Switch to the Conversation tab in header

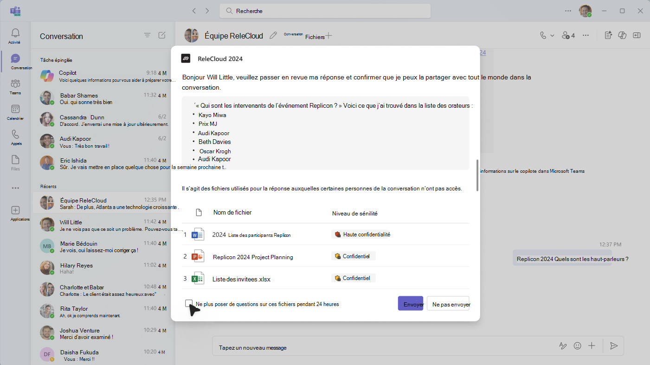293,34
